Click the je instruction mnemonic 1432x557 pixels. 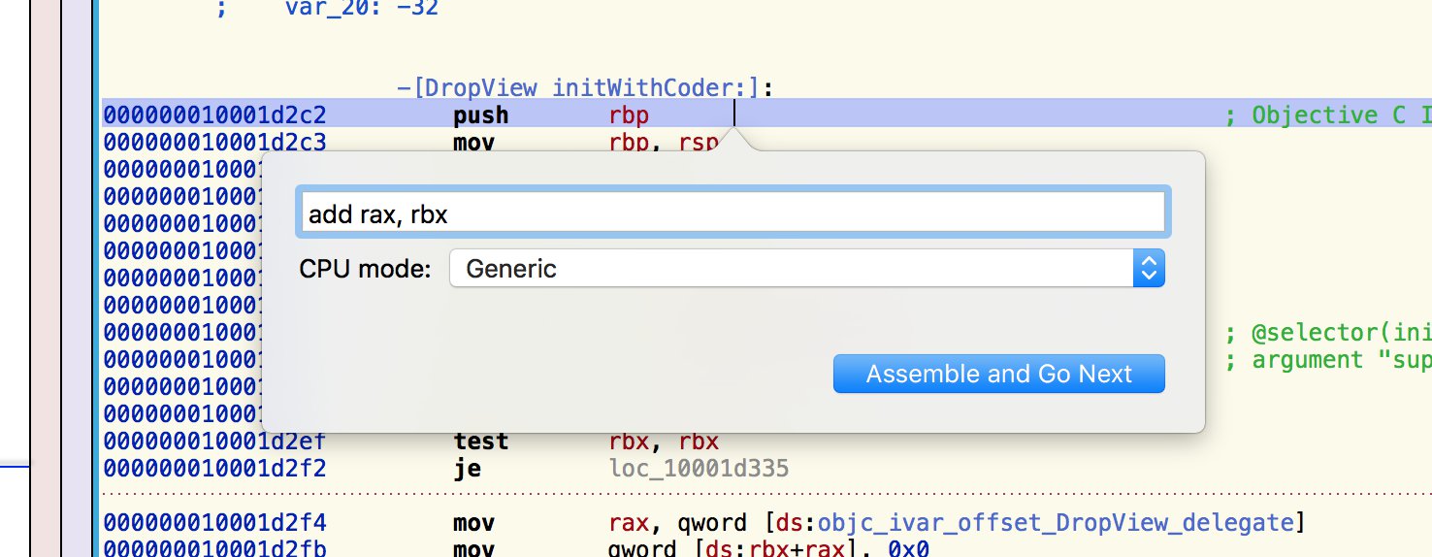point(467,470)
